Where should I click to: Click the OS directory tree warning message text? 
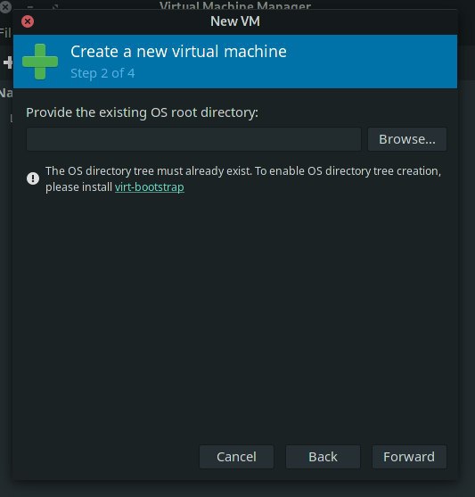pos(243,178)
